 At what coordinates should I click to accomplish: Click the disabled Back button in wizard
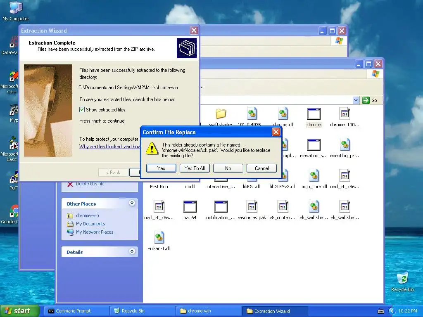pos(113,173)
